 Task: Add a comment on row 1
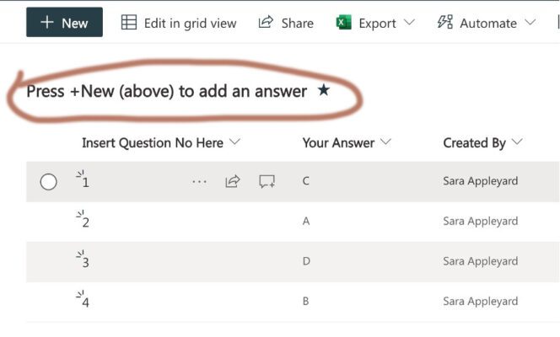(267, 181)
